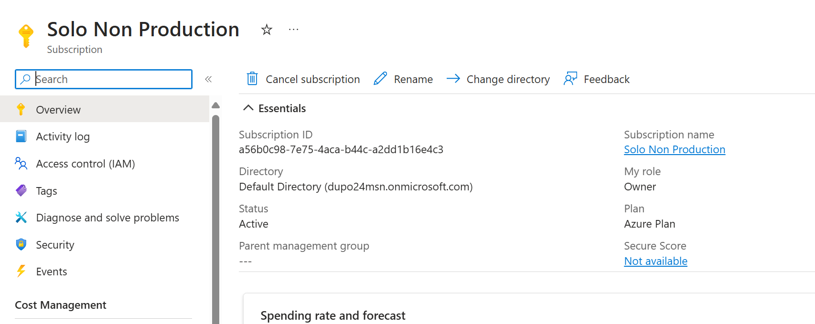This screenshot has height=324, width=815.
Task: Select the subscription ID a56b0c98-7e75-4aca-b44c-a2dd1b16e4c3
Action: [341, 149]
